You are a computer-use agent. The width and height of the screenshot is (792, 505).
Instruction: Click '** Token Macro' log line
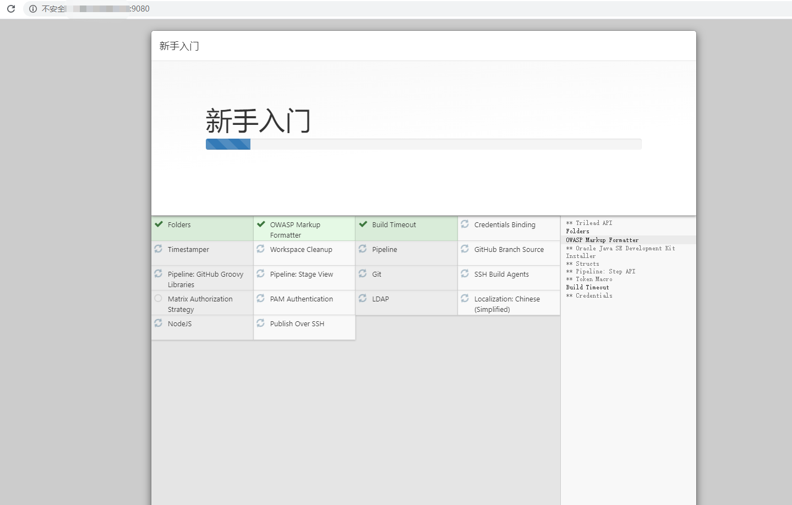tap(589, 279)
